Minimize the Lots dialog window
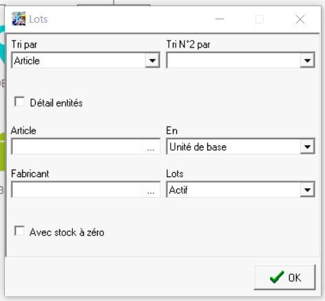325x301 pixels. pyautogui.click(x=220, y=19)
